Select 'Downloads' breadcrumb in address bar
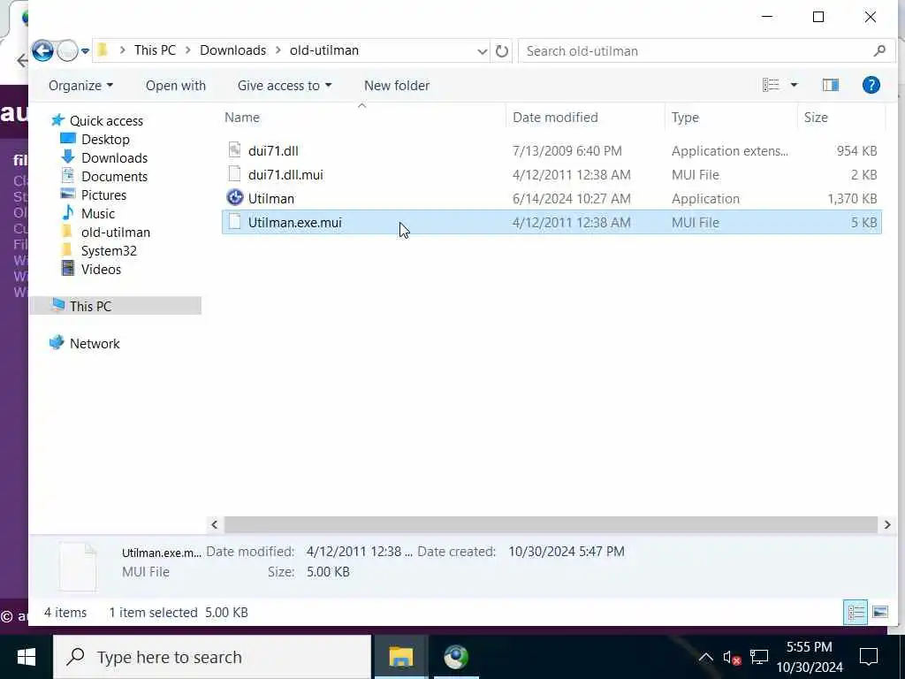 (x=232, y=50)
